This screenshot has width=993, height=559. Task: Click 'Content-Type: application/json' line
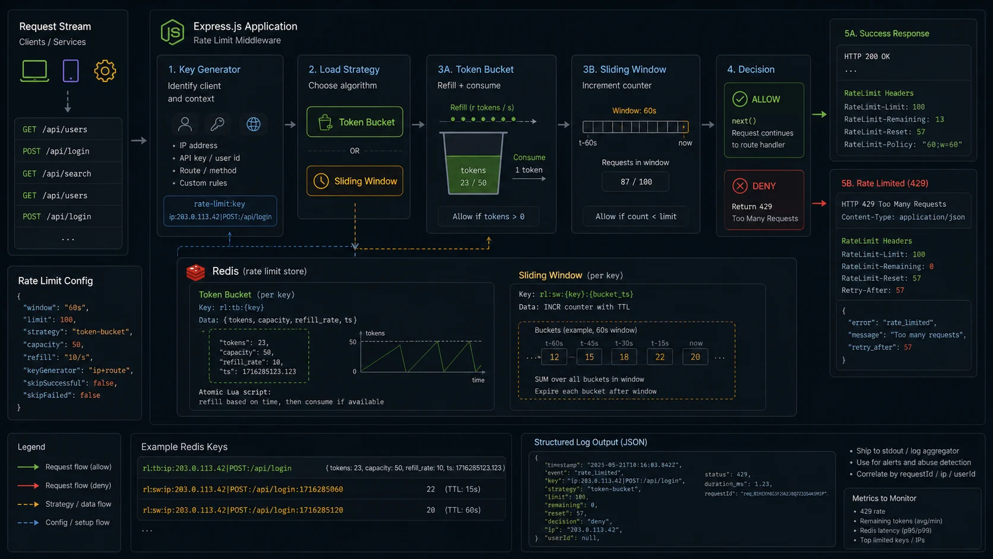(903, 217)
